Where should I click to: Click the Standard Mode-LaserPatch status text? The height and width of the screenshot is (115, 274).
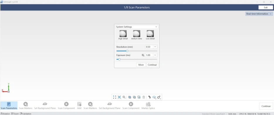[x=213, y=114]
